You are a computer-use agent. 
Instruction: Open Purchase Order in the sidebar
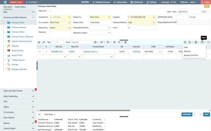pyautogui.click(x=18, y=22)
